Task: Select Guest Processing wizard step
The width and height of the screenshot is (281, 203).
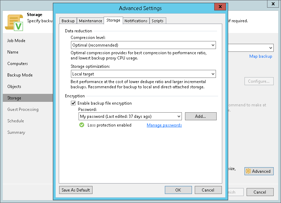Action: (23, 109)
